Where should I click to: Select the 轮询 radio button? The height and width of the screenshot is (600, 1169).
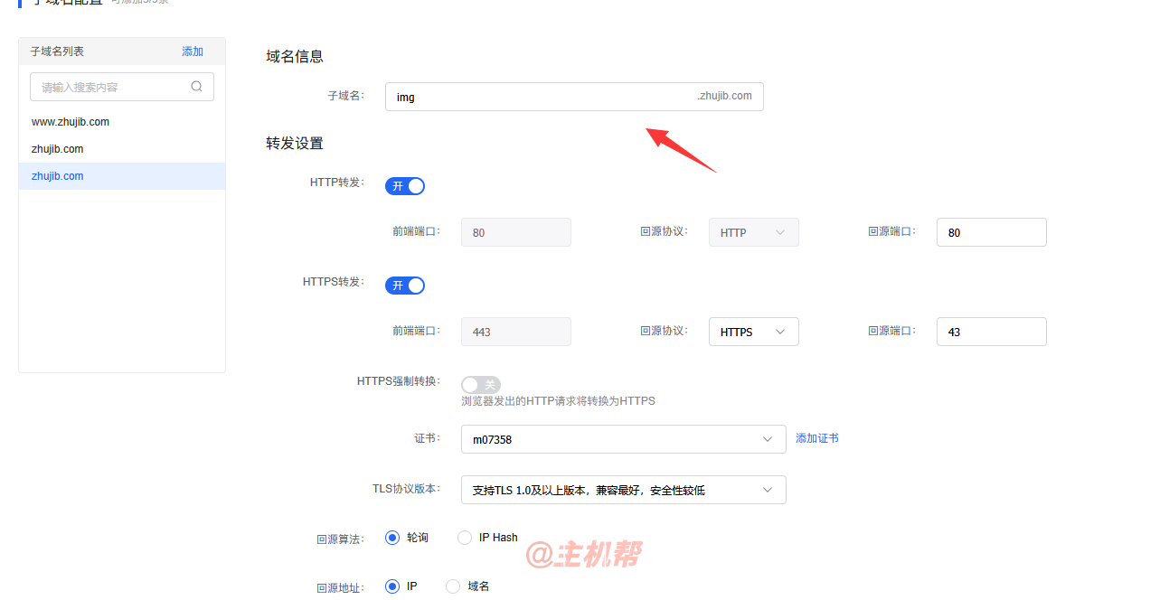pyautogui.click(x=392, y=538)
